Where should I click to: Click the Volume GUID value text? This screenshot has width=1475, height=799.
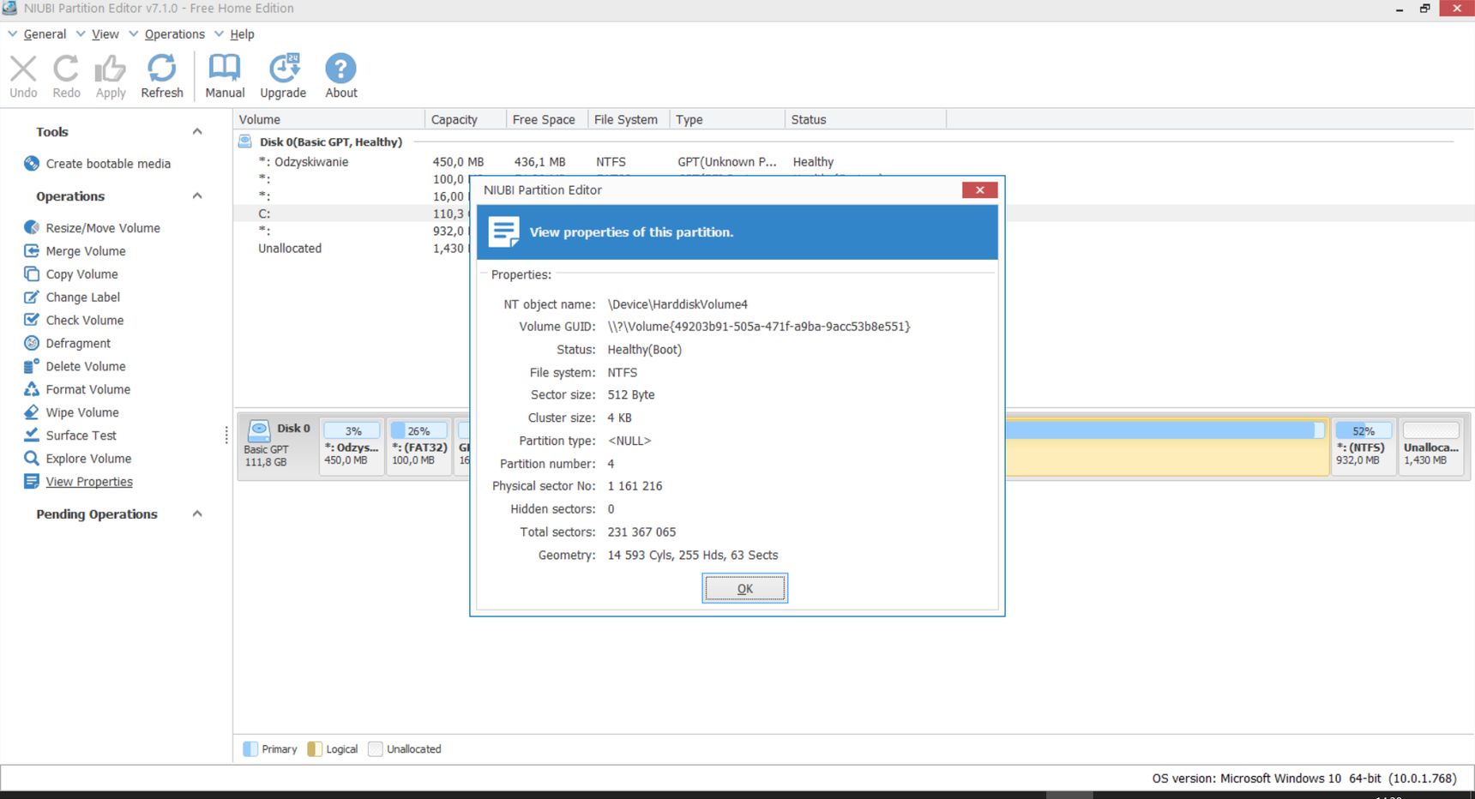759,327
